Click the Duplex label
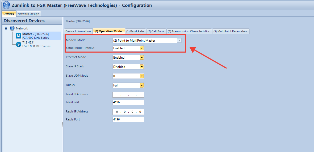This screenshot has width=314, height=152. (x=71, y=85)
